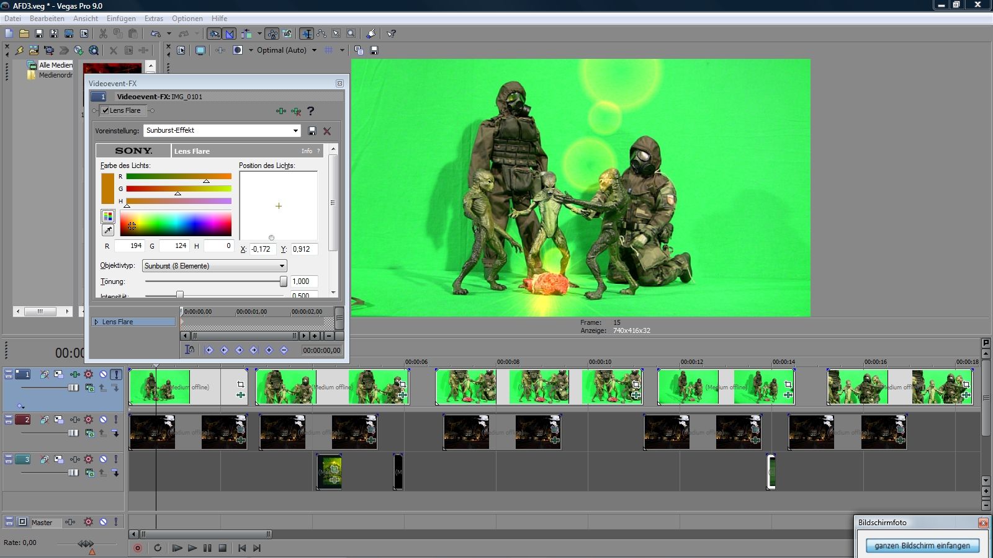Open the Objektivtyp dropdown list
This screenshot has height=558, width=993.
[x=282, y=266]
